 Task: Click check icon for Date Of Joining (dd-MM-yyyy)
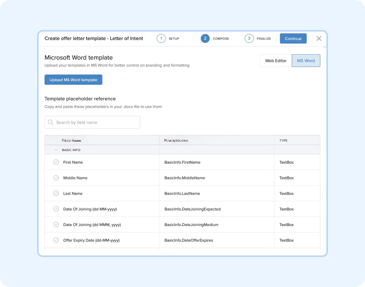pyautogui.click(x=56, y=209)
